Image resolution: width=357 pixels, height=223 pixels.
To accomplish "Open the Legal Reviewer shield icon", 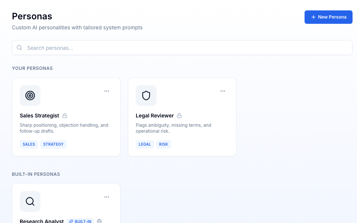I will pyautogui.click(x=146, y=96).
